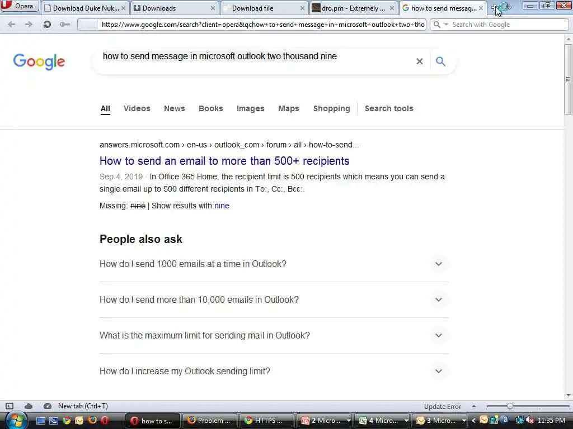This screenshot has height=429, width=573.
Task: Open Search tools
Action: [389, 109]
